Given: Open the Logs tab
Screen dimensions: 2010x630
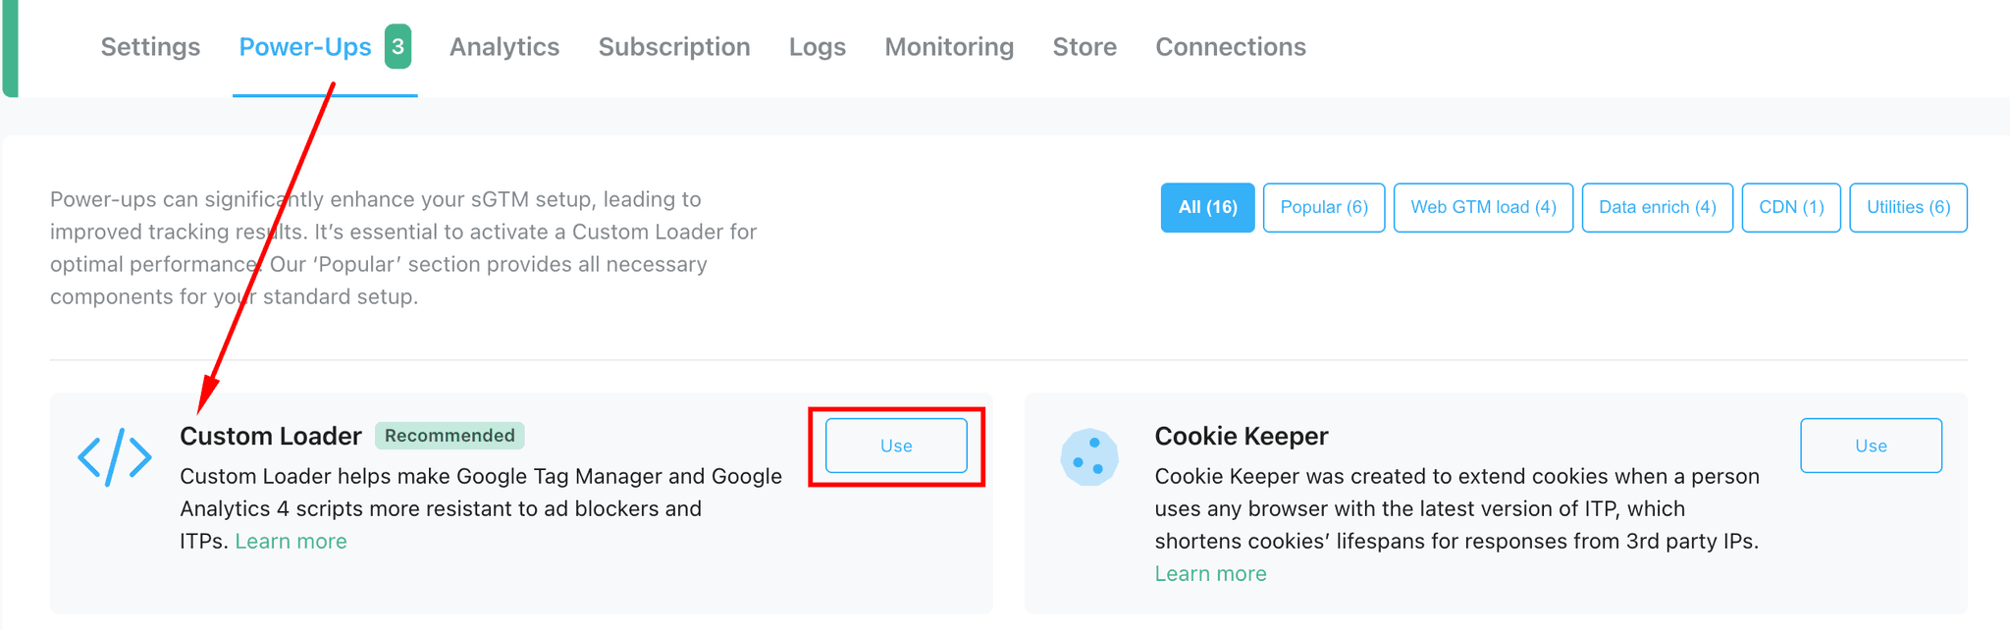Looking at the screenshot, I should 818,47.
